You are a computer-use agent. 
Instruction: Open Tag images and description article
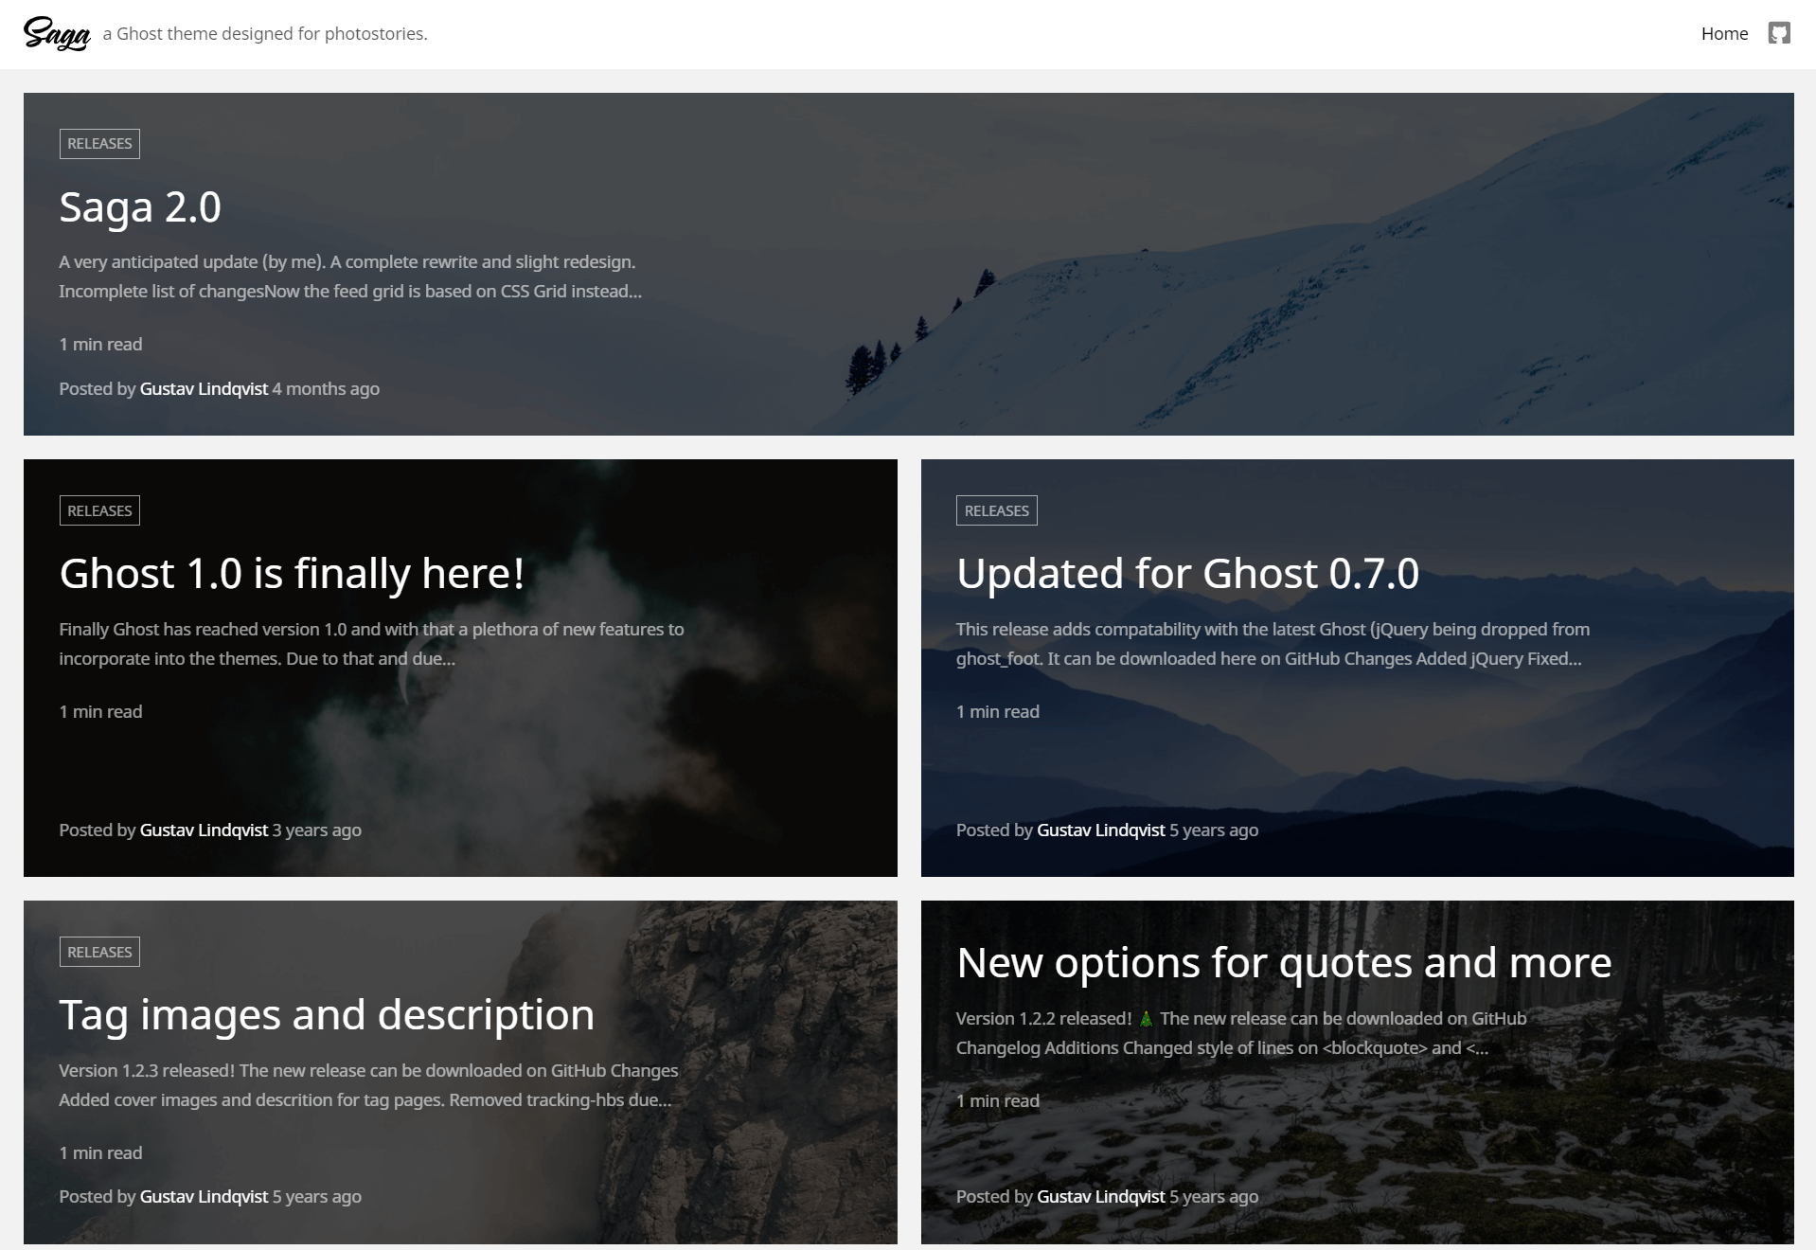point(327,1014)
